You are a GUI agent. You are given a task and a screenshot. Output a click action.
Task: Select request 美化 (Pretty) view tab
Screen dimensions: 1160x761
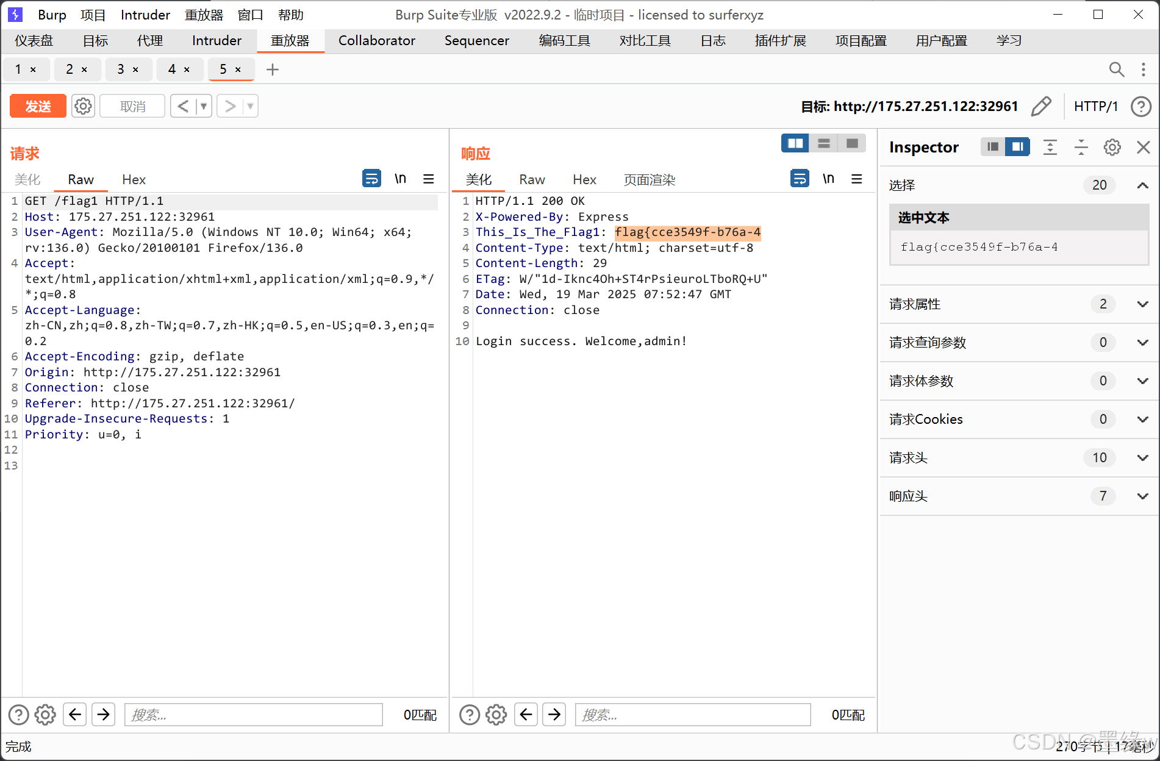pyautogui.click(x=27, y=179)
